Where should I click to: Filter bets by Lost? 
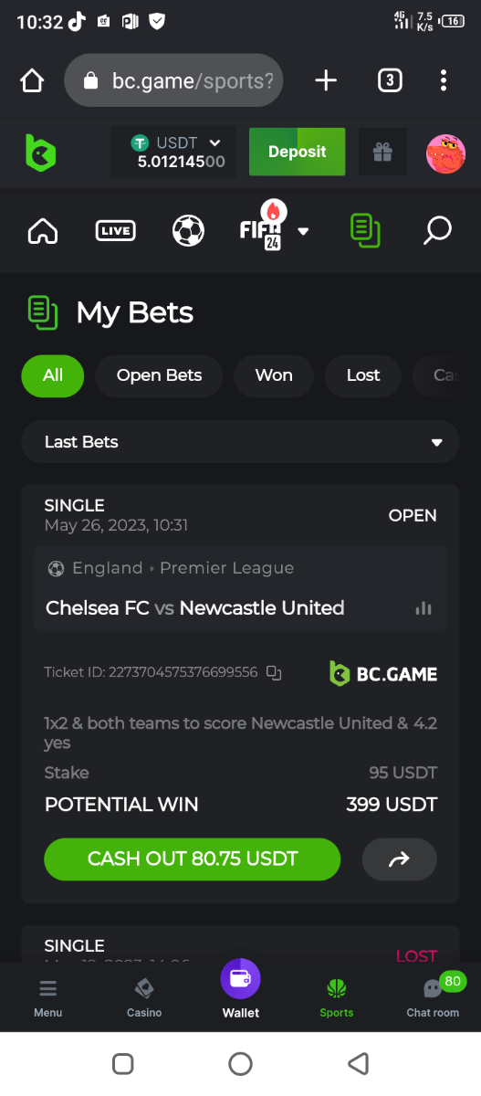click(x=363, y=375)
